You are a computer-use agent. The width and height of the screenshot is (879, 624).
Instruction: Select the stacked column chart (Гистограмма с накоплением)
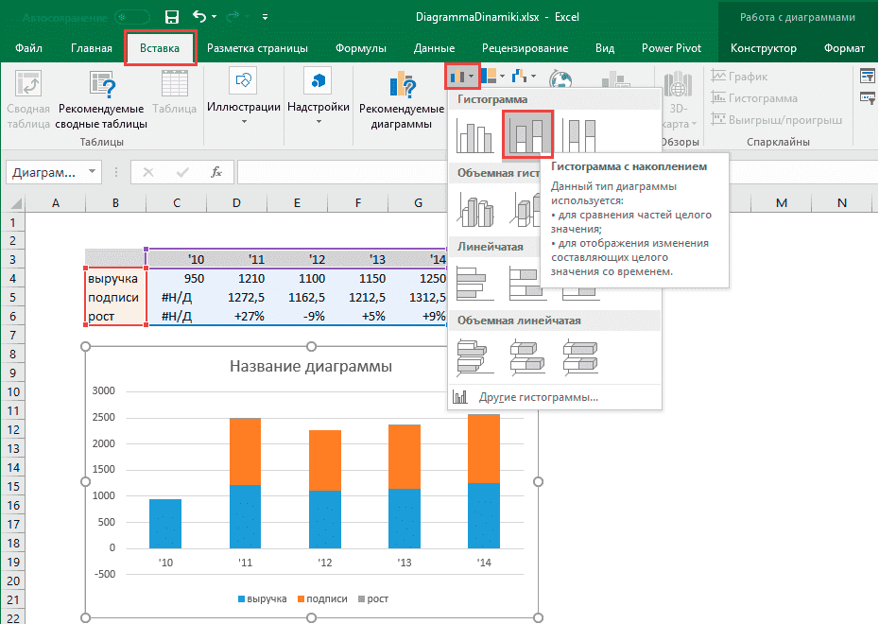click(527, 134)
